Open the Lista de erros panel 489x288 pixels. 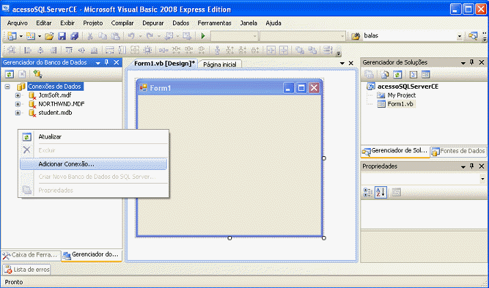coord(27,270)
